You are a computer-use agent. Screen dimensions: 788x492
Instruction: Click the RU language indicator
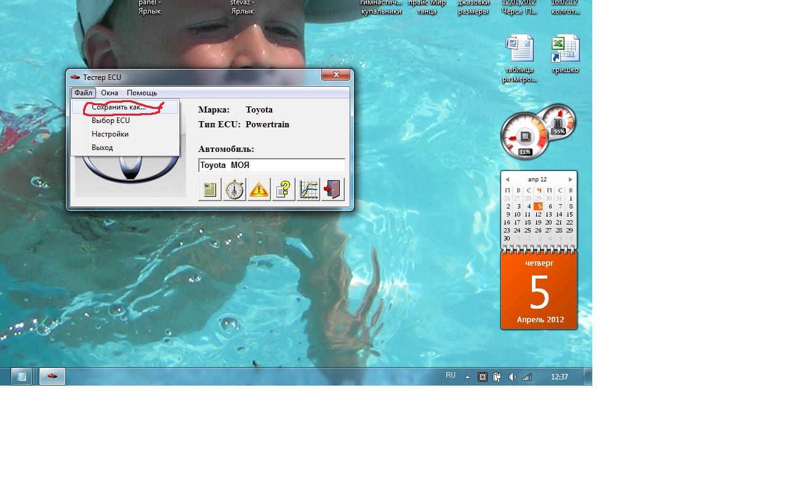coord(451,375)
